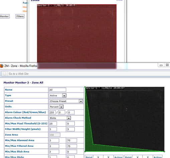
Task: Click the Red alarm colour field 255
Action: (52, 112)
